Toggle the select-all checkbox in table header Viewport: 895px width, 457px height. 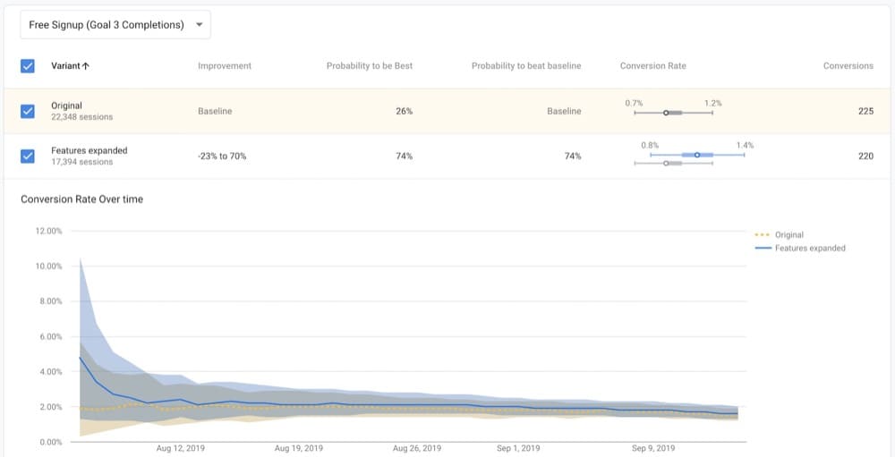[28, 66]
